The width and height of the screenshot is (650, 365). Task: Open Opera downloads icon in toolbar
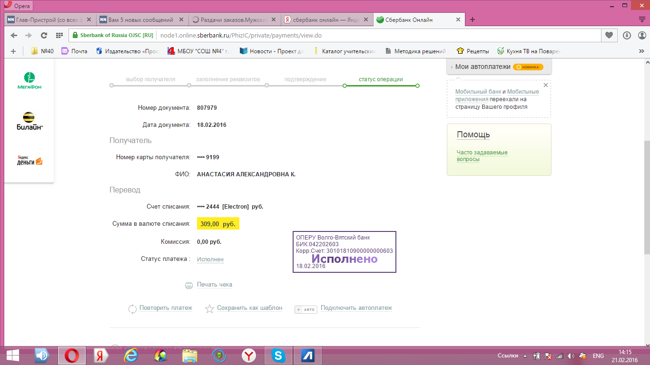(627, 35)
